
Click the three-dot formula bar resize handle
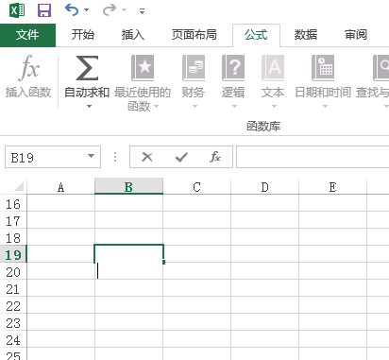click(115, 157)
